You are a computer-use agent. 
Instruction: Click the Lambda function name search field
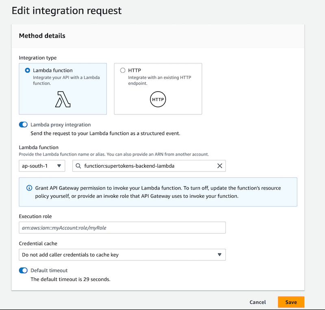click(142, 166)
